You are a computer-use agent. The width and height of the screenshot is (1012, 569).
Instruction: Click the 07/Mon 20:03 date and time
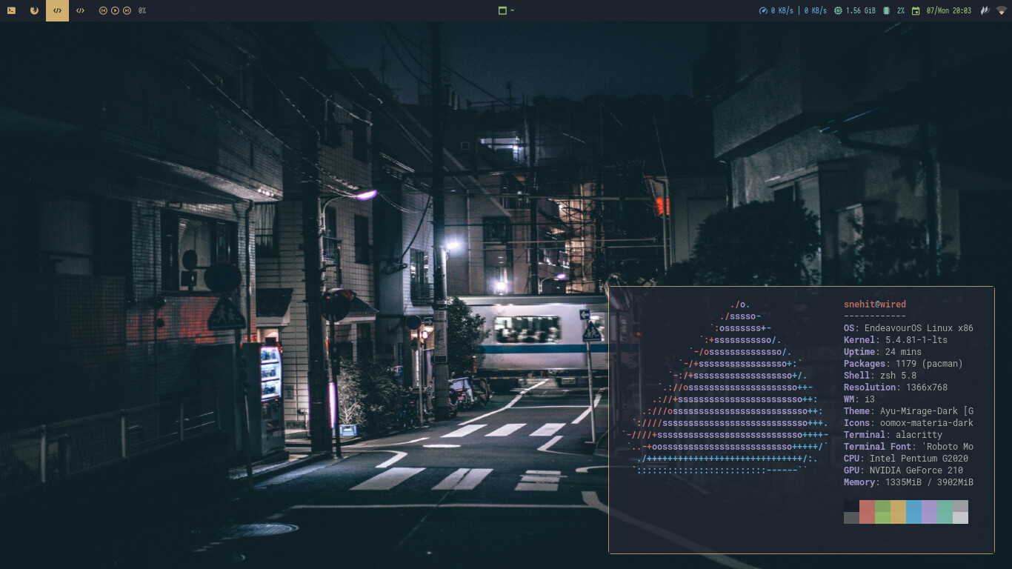click(948, 10)
